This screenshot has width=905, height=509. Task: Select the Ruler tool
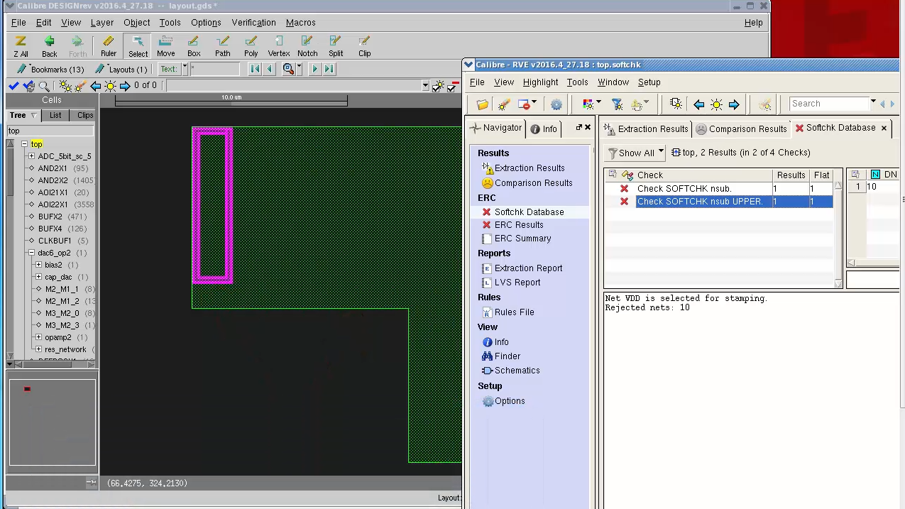pos(108,46)
